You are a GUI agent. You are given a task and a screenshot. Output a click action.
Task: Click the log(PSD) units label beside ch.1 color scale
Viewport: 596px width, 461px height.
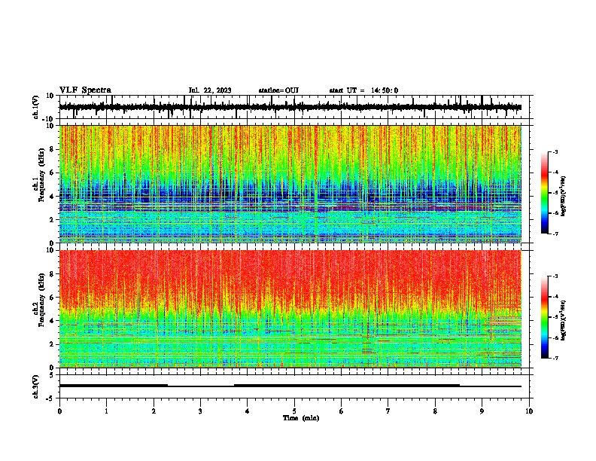click(x=564, y=196)
